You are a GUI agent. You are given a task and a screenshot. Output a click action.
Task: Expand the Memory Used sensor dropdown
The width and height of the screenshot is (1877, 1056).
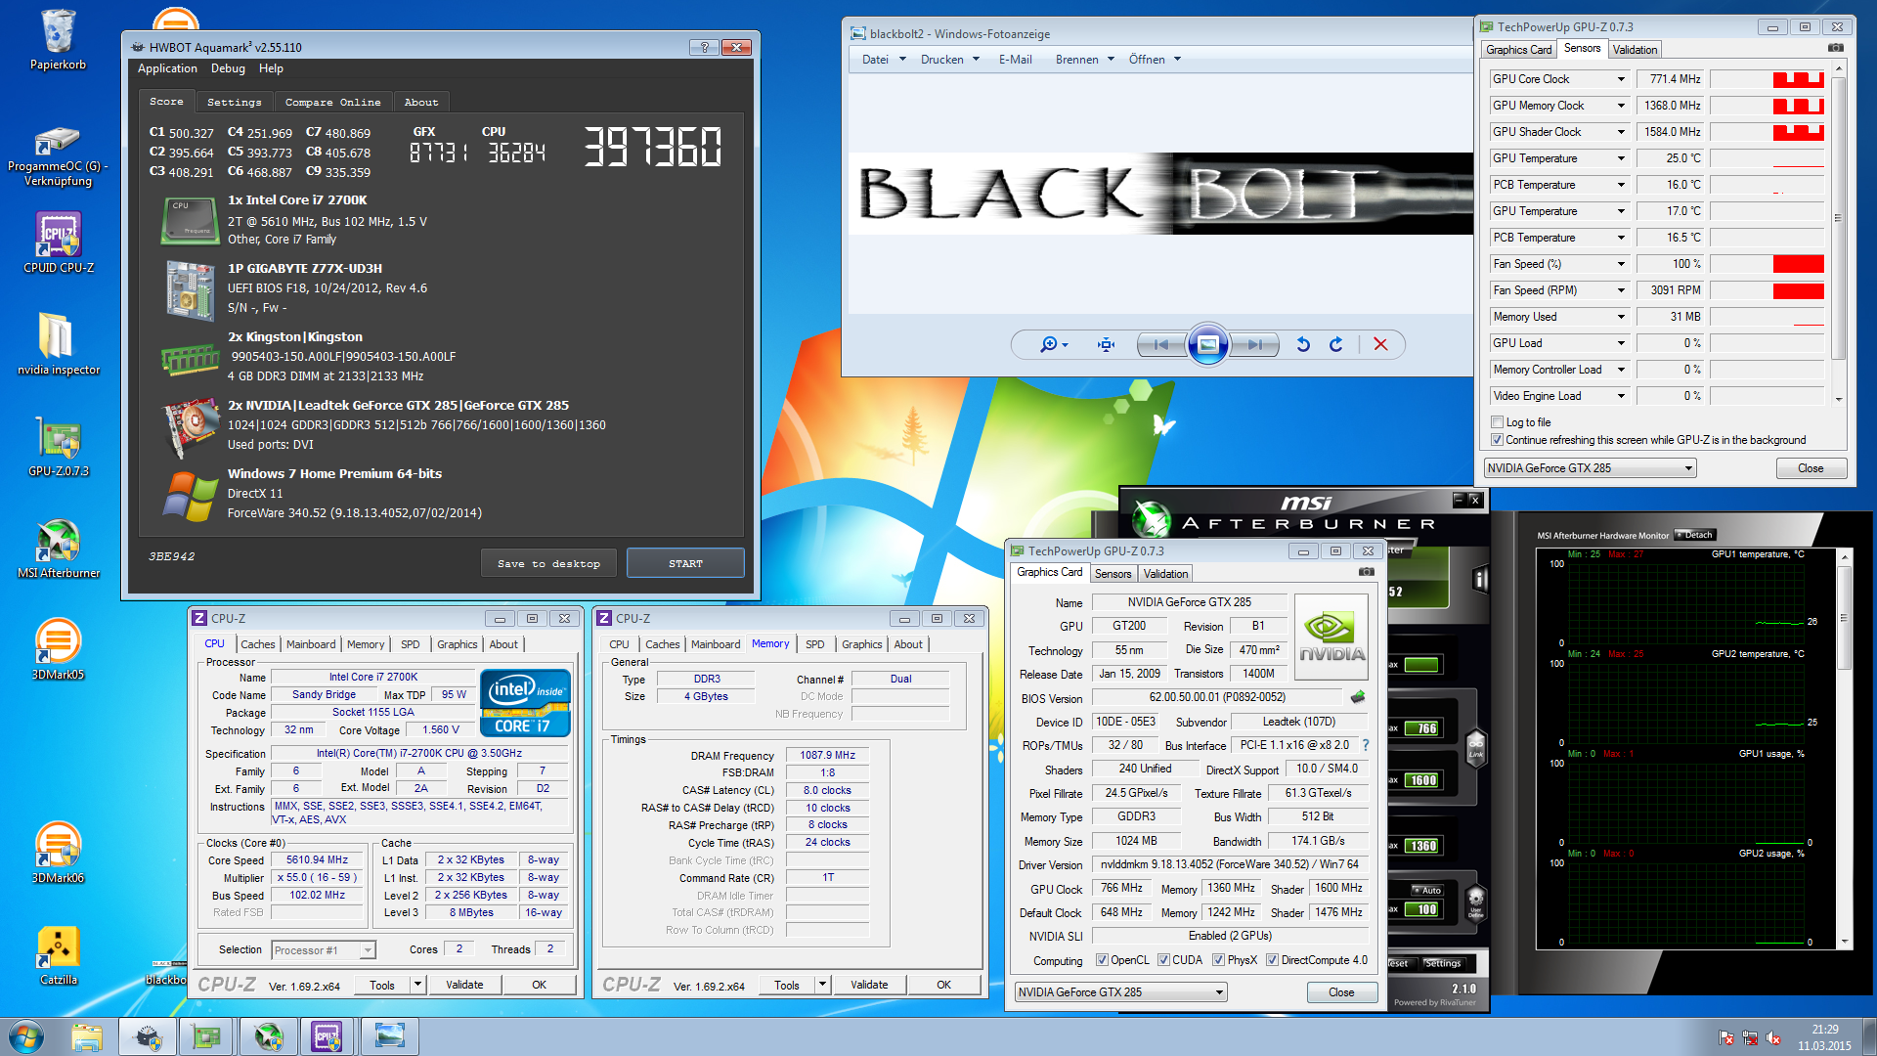(x=1620, y=317)
